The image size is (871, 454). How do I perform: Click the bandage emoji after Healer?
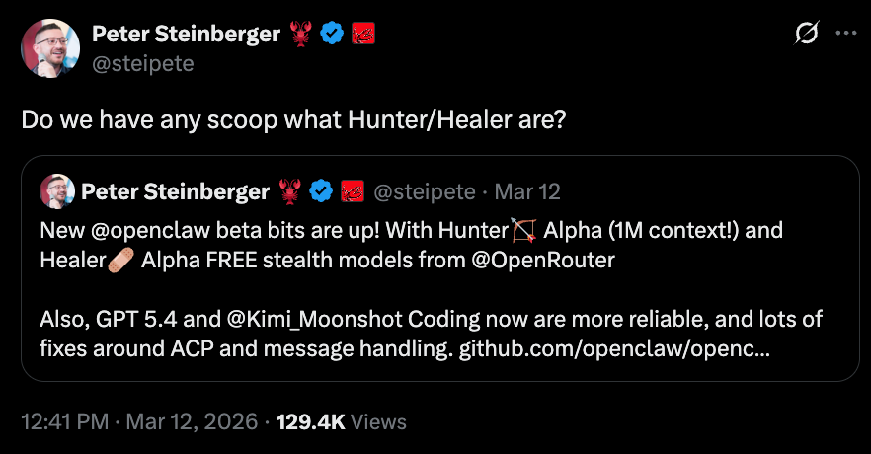[x=122, y=262]
